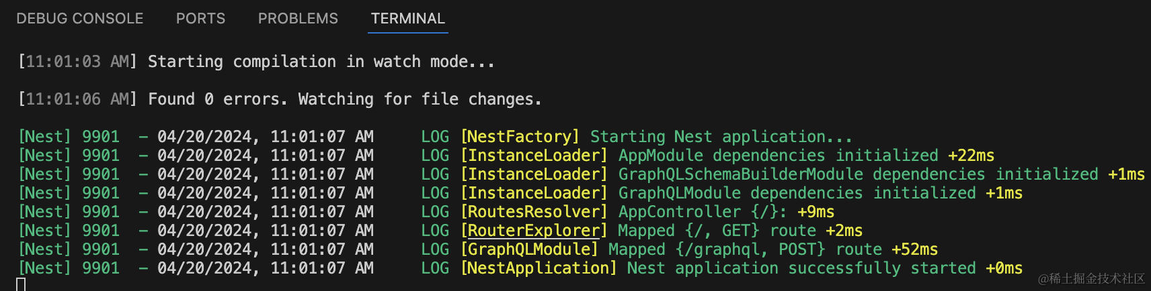Click the 稀土掘金技术社区 watermark
Image resolution: width=1151 pixels, height=291 pixels.
point(1091,278)
